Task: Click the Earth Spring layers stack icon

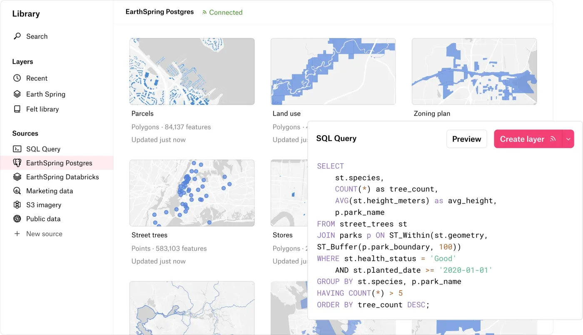Action: point(17,94)
